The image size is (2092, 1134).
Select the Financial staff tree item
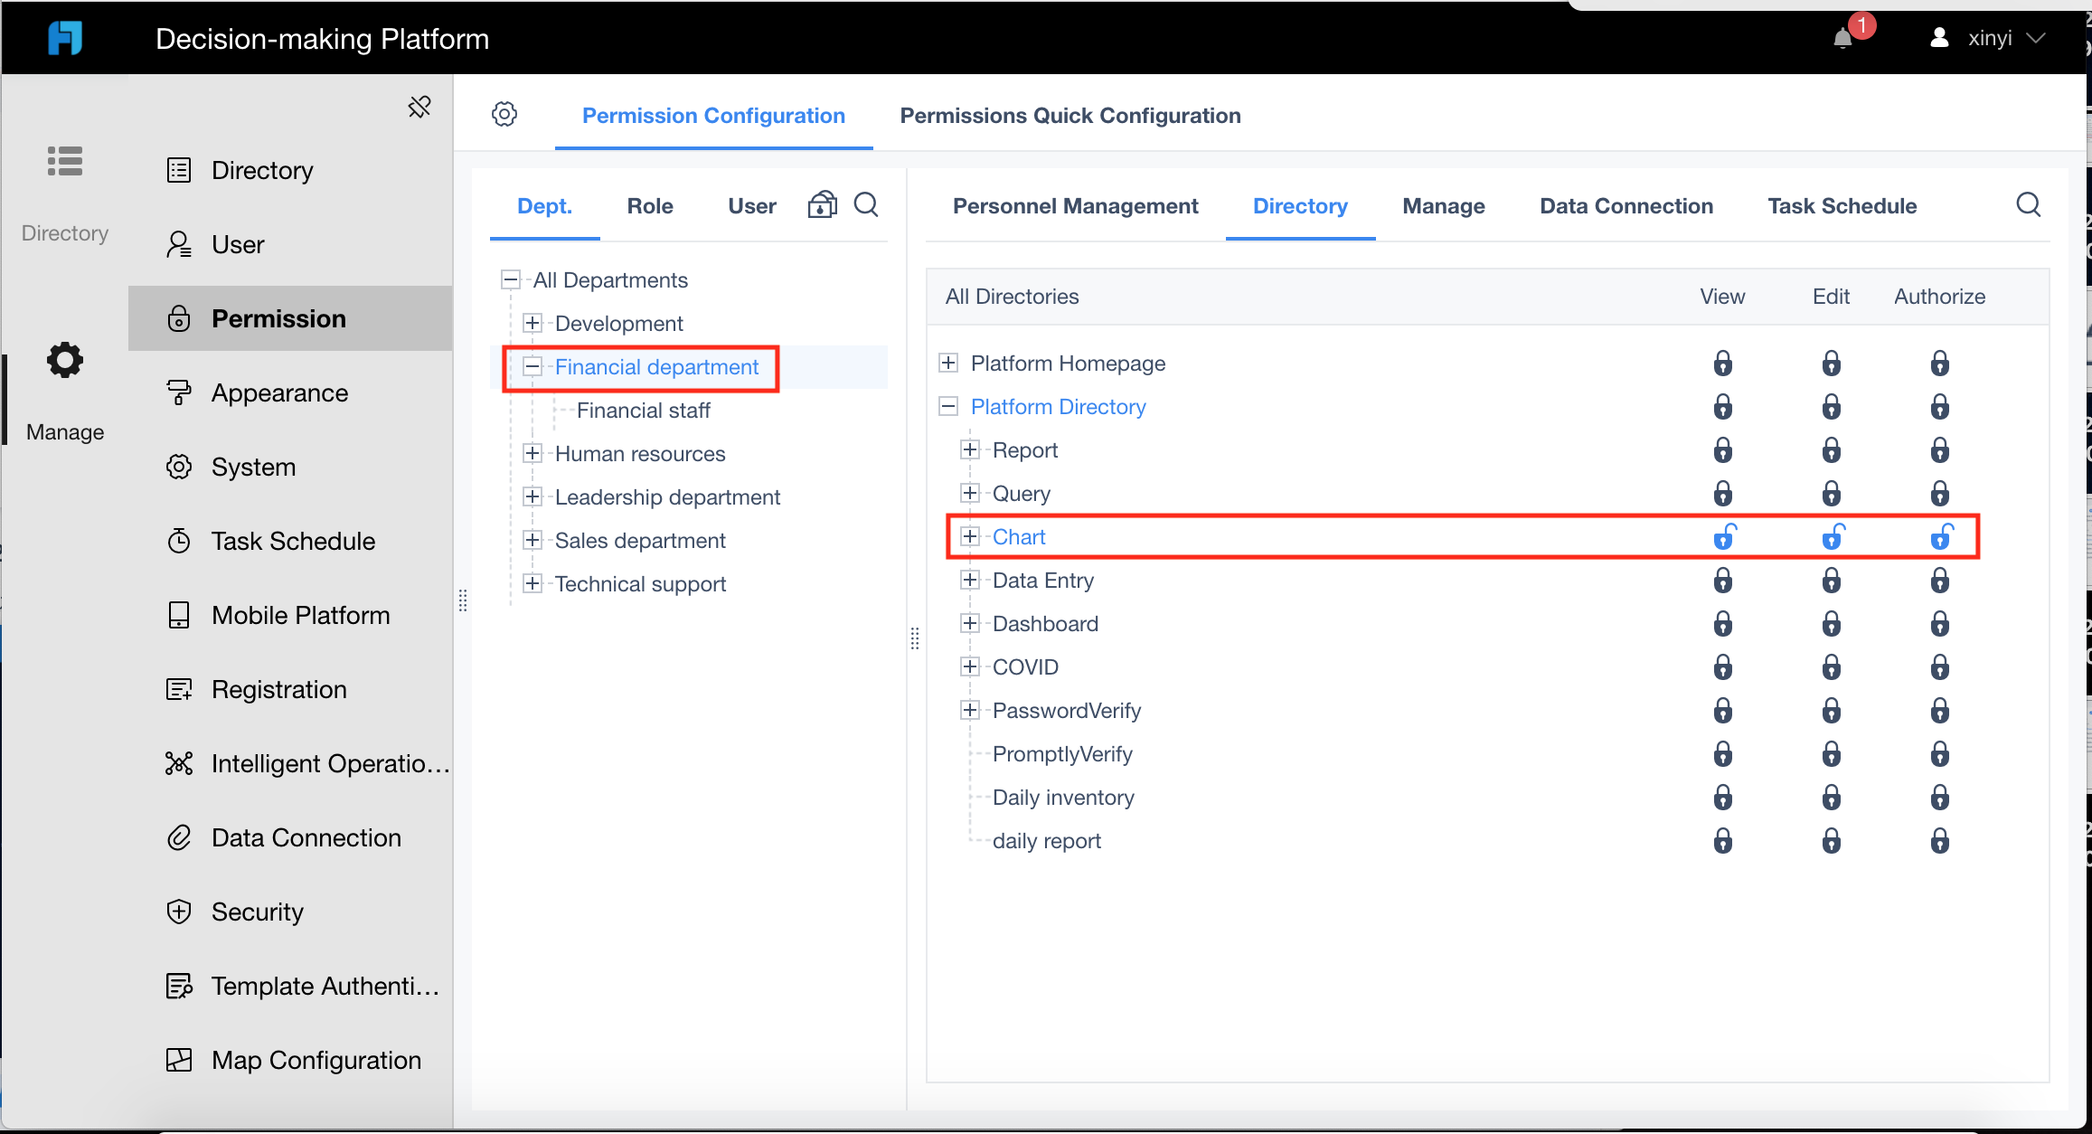click(x=644, y=411)
